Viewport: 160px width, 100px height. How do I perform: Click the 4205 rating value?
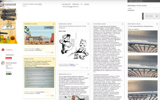[x=52, y=52]
